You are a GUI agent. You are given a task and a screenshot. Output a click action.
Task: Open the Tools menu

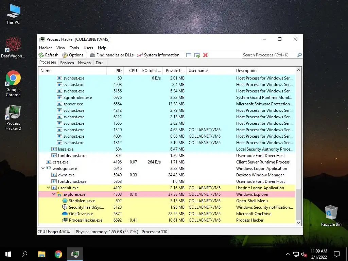74,48
